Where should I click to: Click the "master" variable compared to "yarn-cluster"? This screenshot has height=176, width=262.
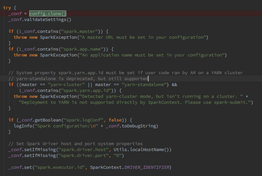coord(29,85)
